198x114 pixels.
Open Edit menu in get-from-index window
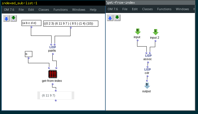coord(135,9)
